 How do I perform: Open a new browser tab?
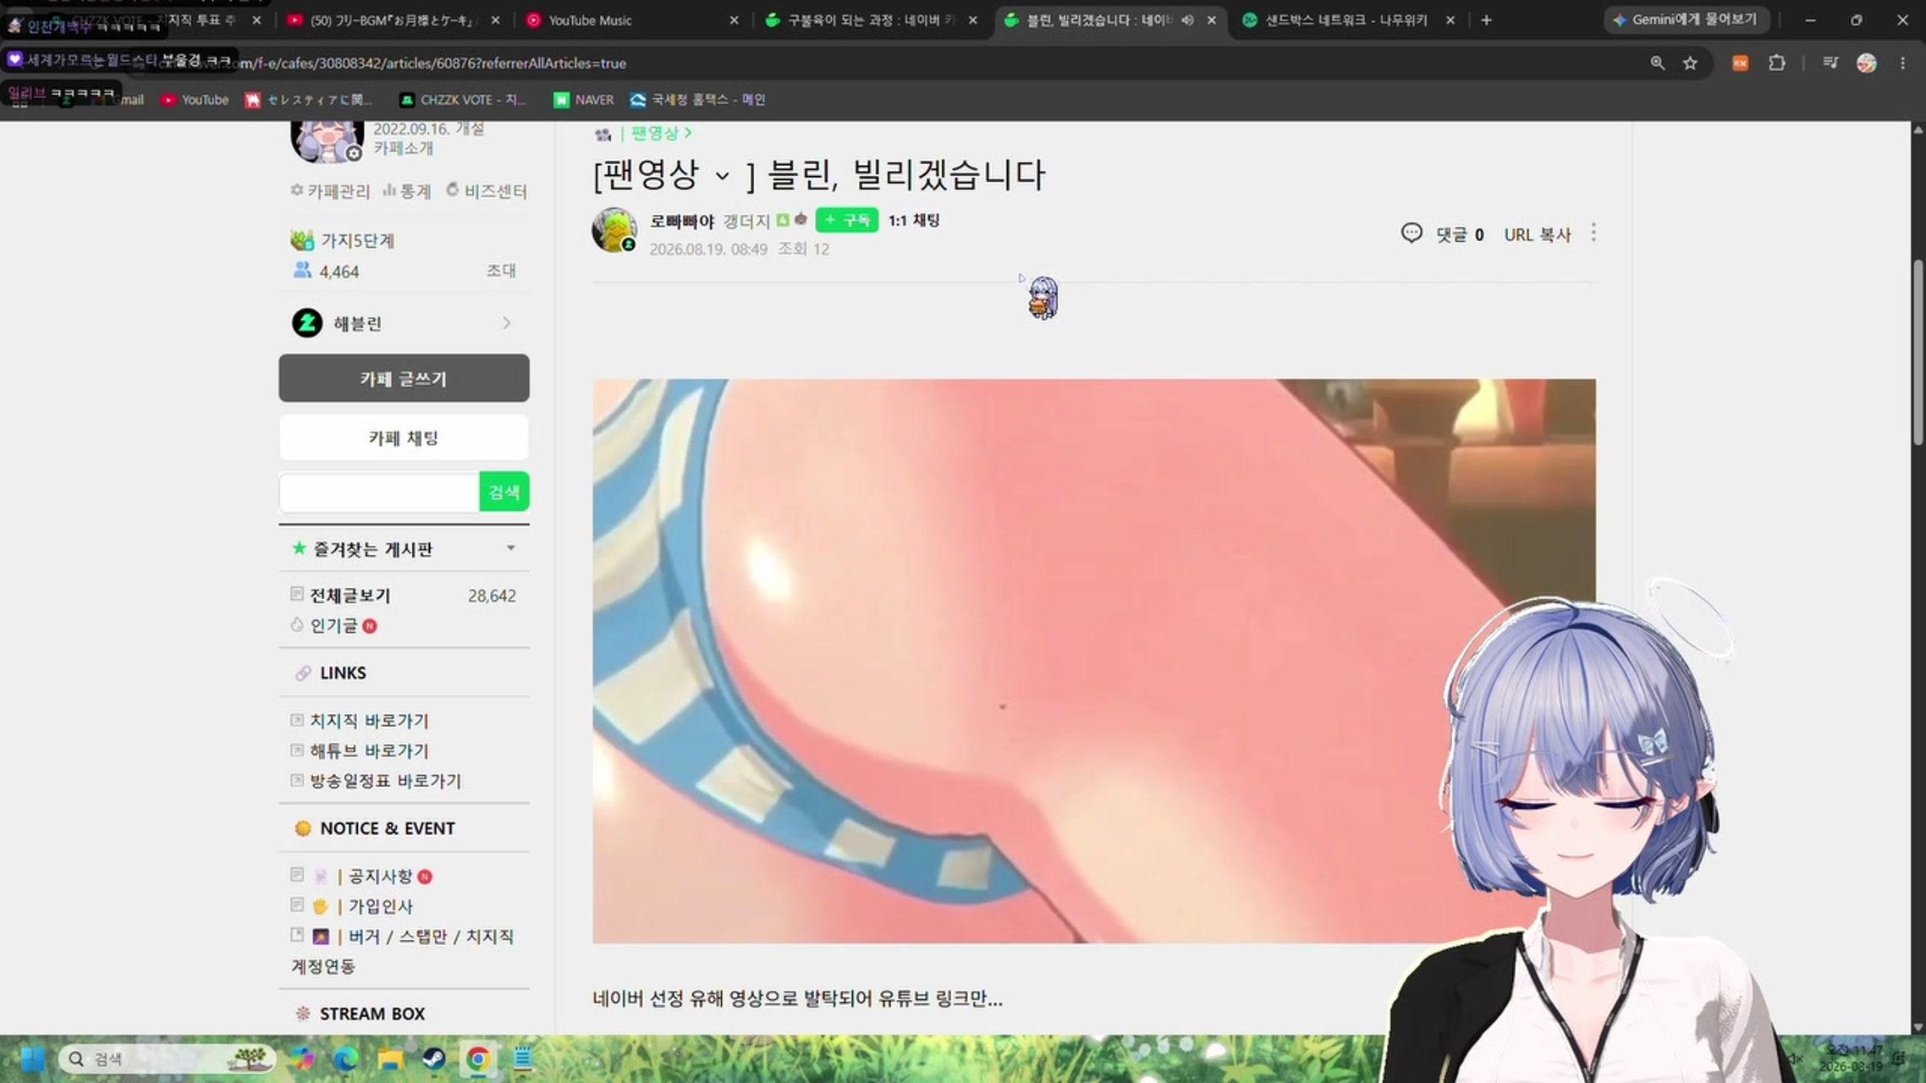1486,19
